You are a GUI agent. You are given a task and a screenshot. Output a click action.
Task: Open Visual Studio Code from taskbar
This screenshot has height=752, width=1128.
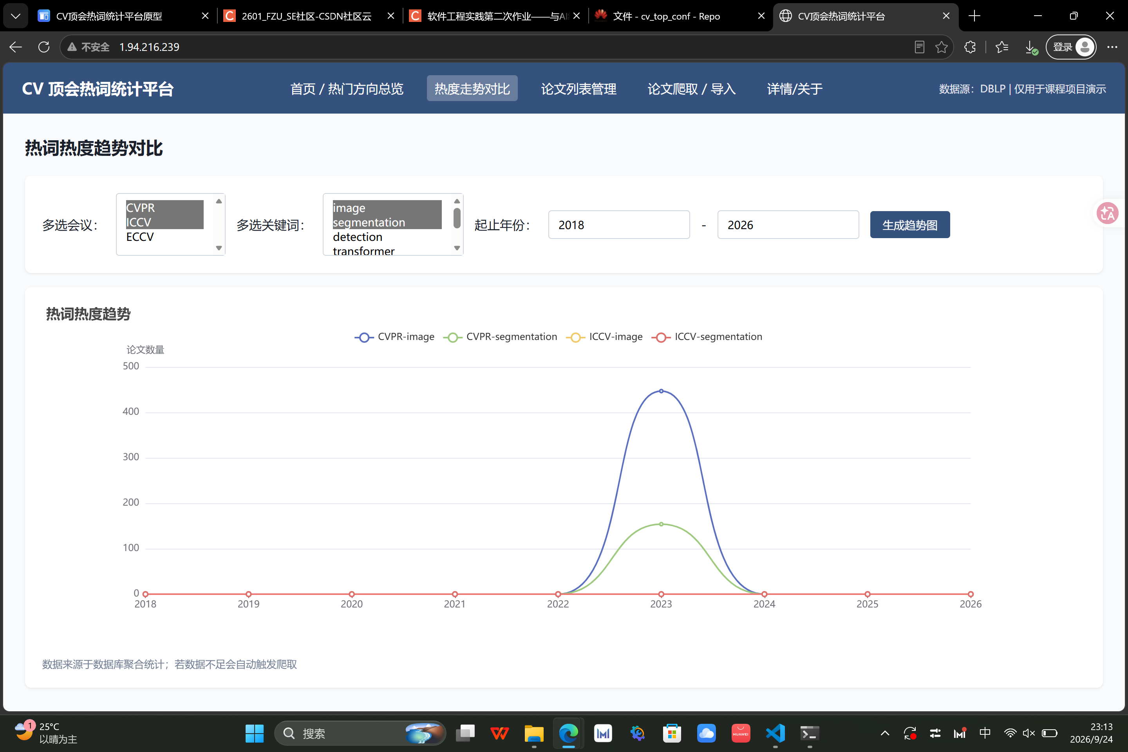coord(775,733)
